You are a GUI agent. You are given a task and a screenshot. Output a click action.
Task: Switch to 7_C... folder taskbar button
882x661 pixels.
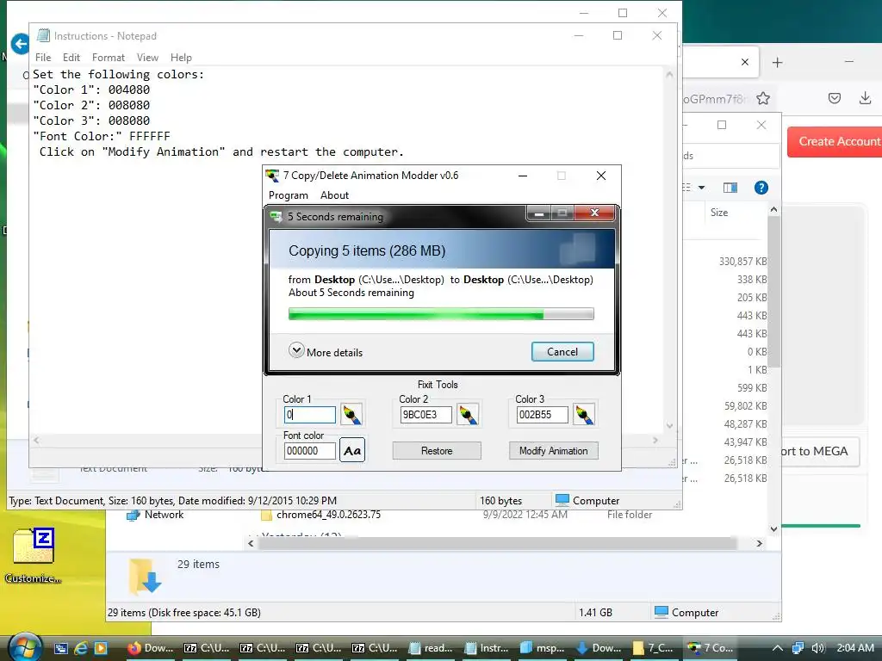click(x=655, y=648)
